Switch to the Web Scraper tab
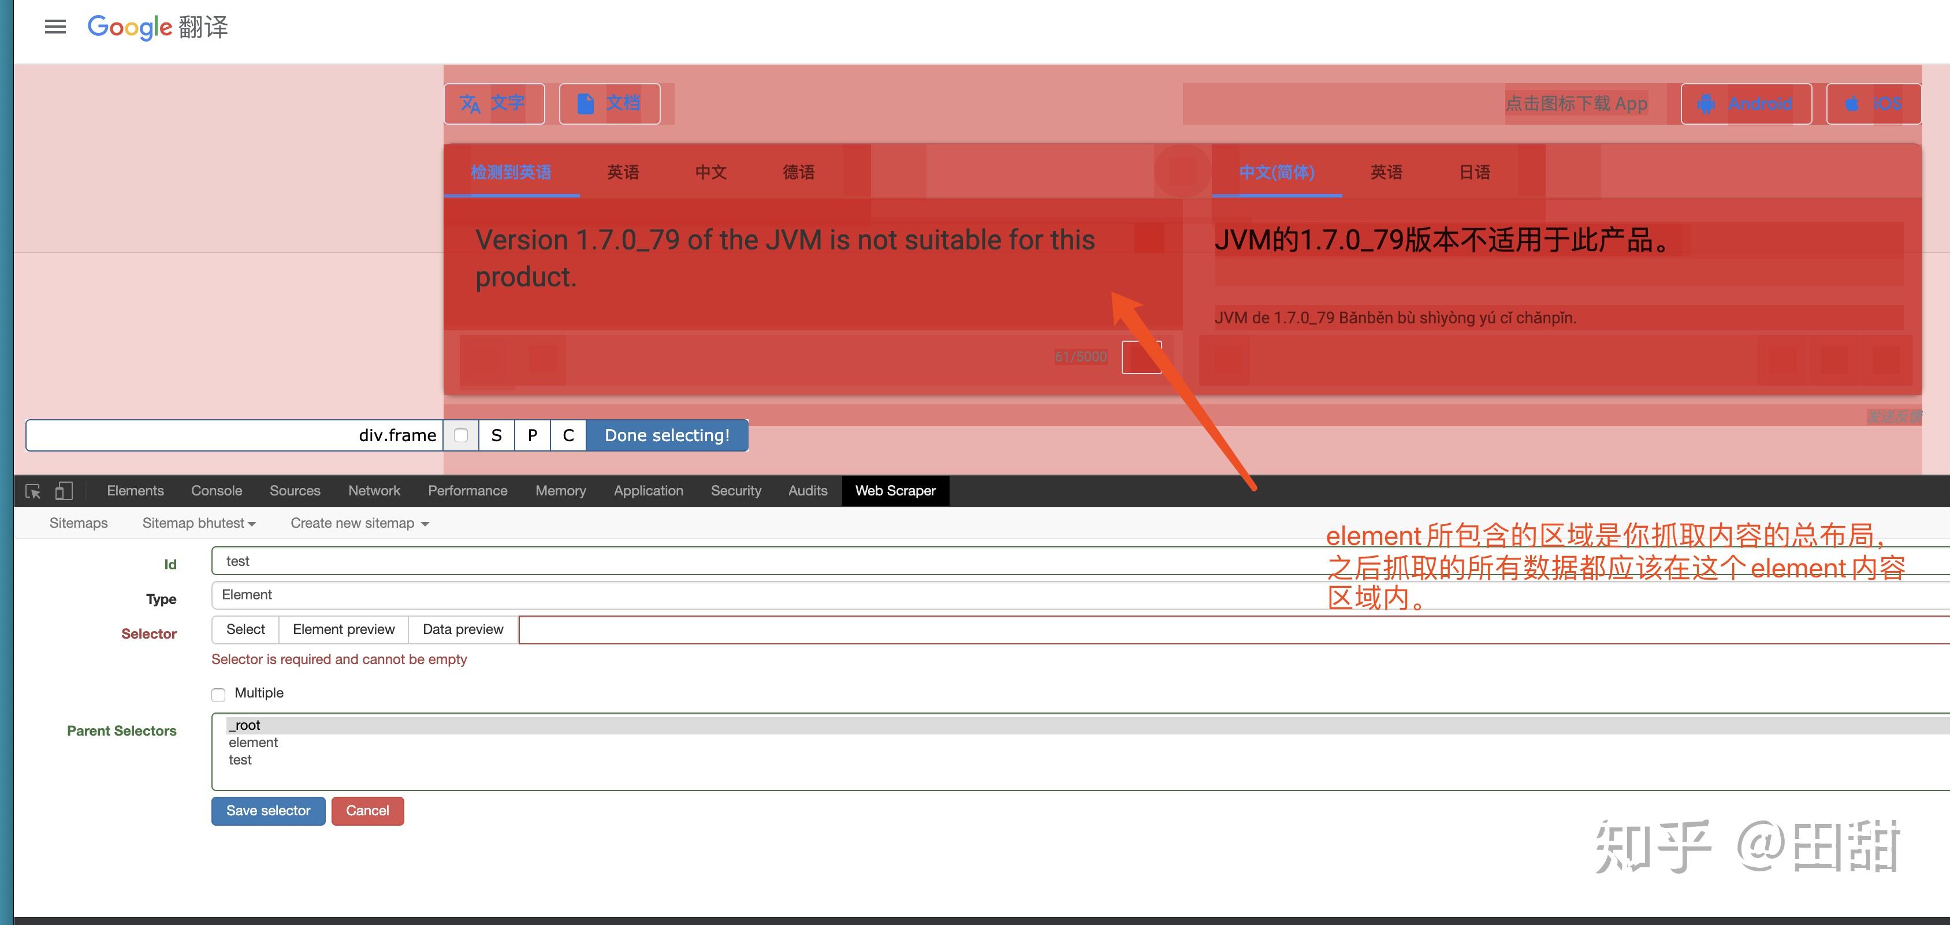Viewport: 1950px width, 925px height. click(895, 491)
